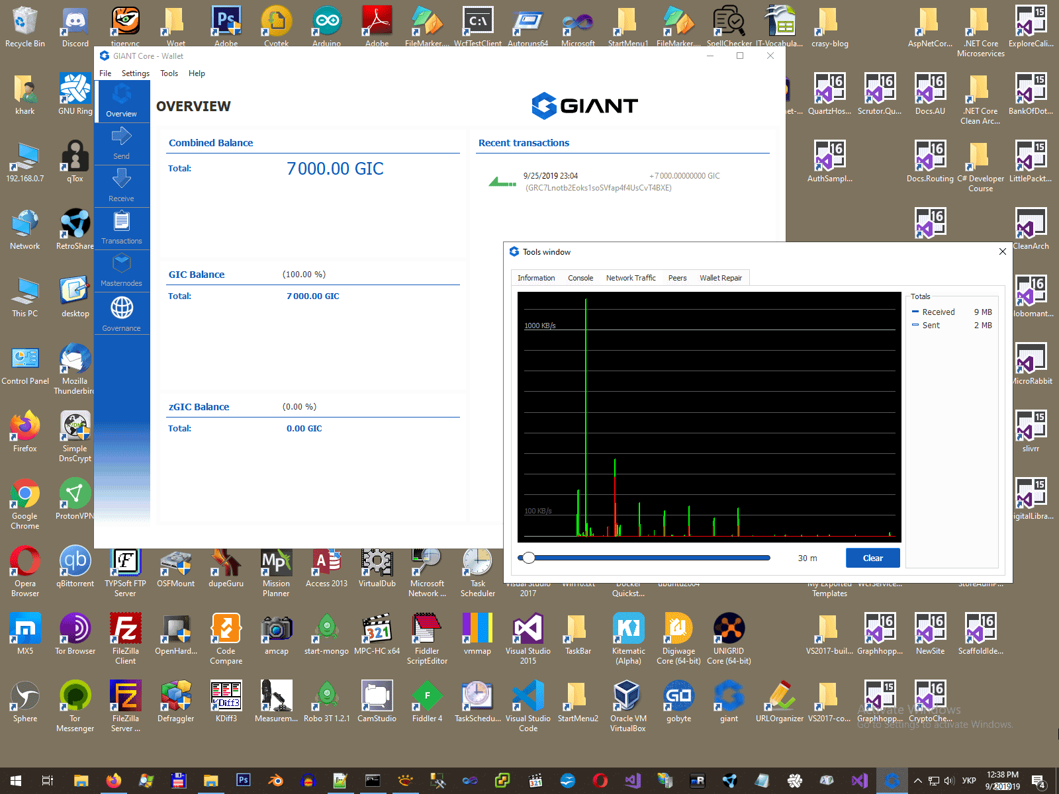1059x794 pixels.
Task: Open the Arduino desktop shortcut
Action: click(327, 28)
